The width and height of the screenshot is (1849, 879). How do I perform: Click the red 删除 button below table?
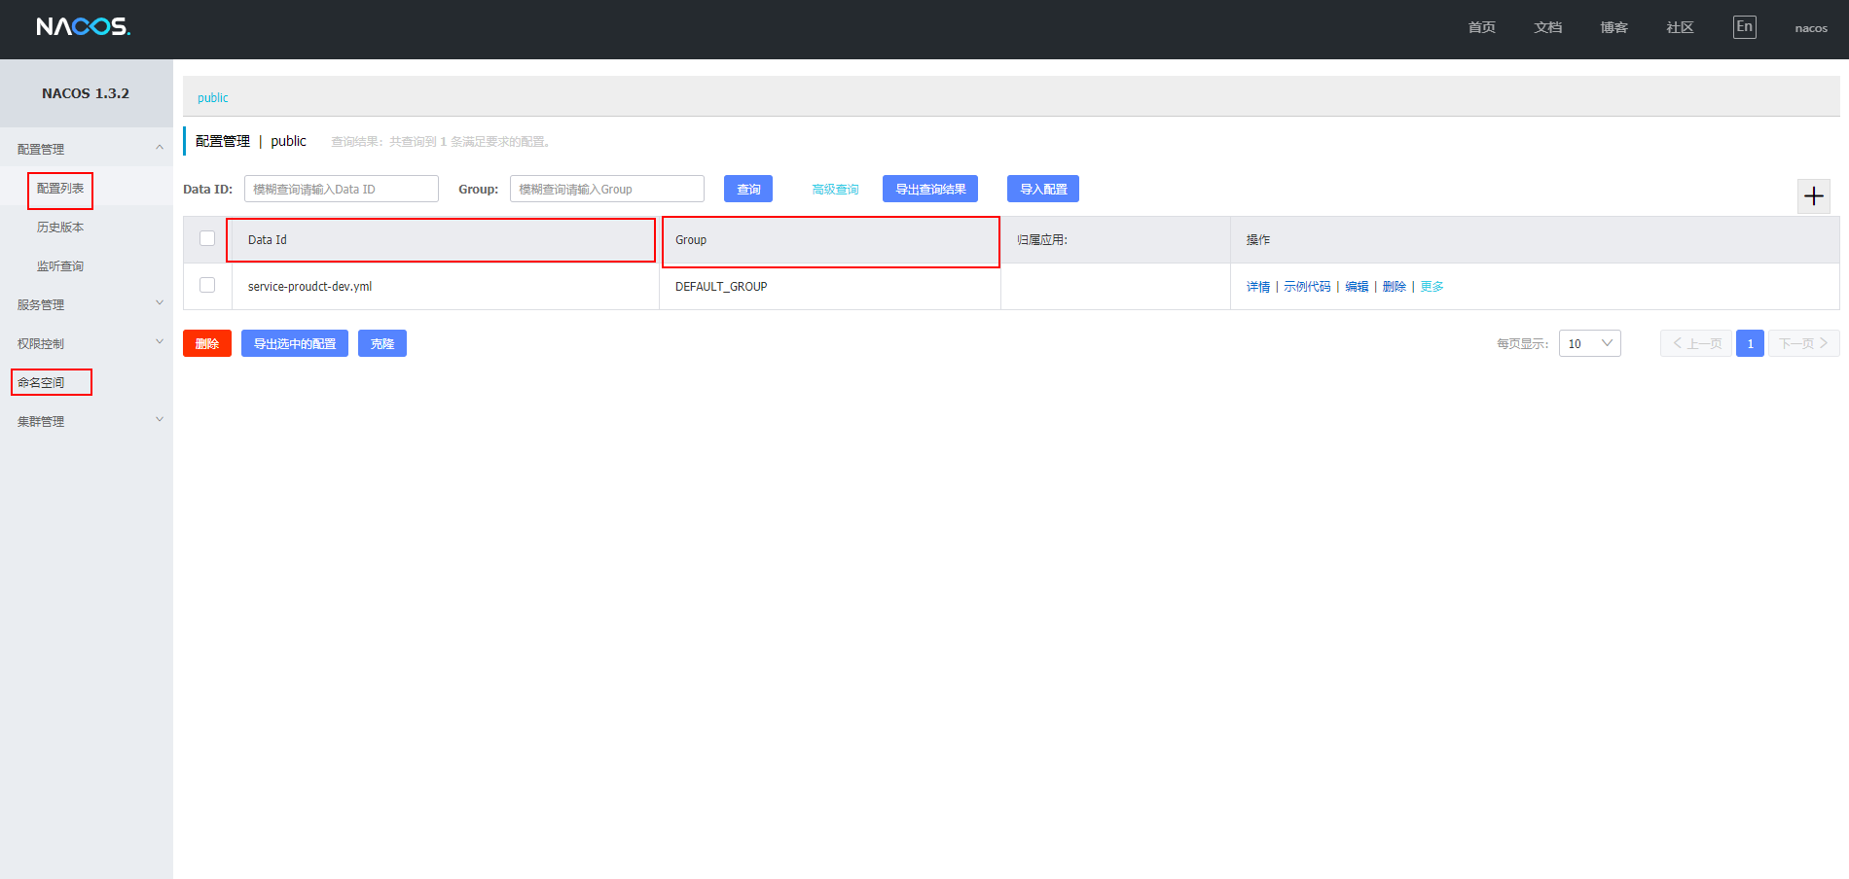207,343
